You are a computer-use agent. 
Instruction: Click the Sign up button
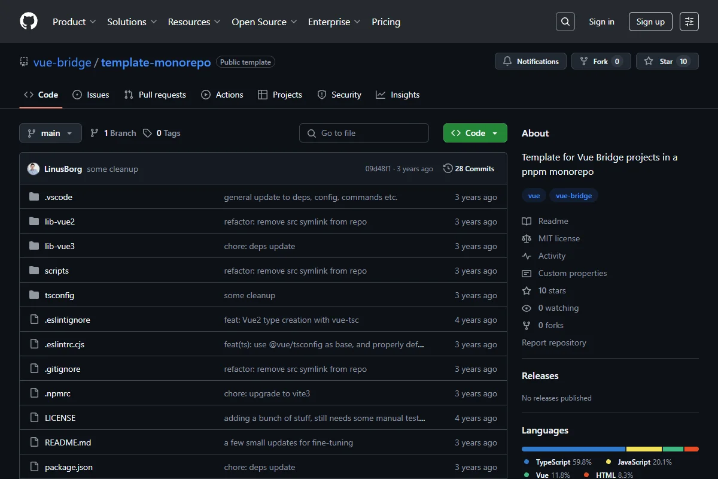tap(650, 22)
